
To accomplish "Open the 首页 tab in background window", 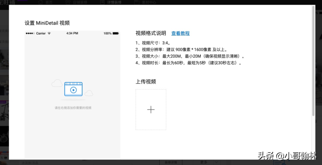I will click(x=49, y=3).
